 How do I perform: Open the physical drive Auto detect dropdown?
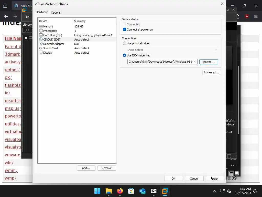[x=173, y=50]
